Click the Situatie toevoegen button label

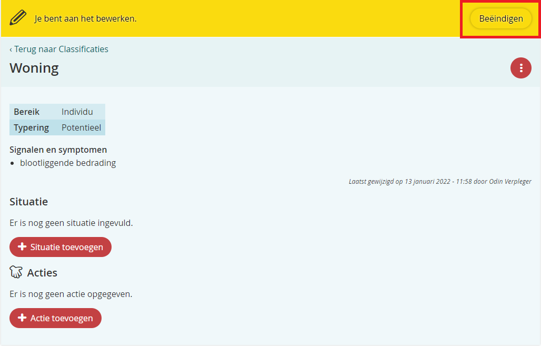point(66,247)
